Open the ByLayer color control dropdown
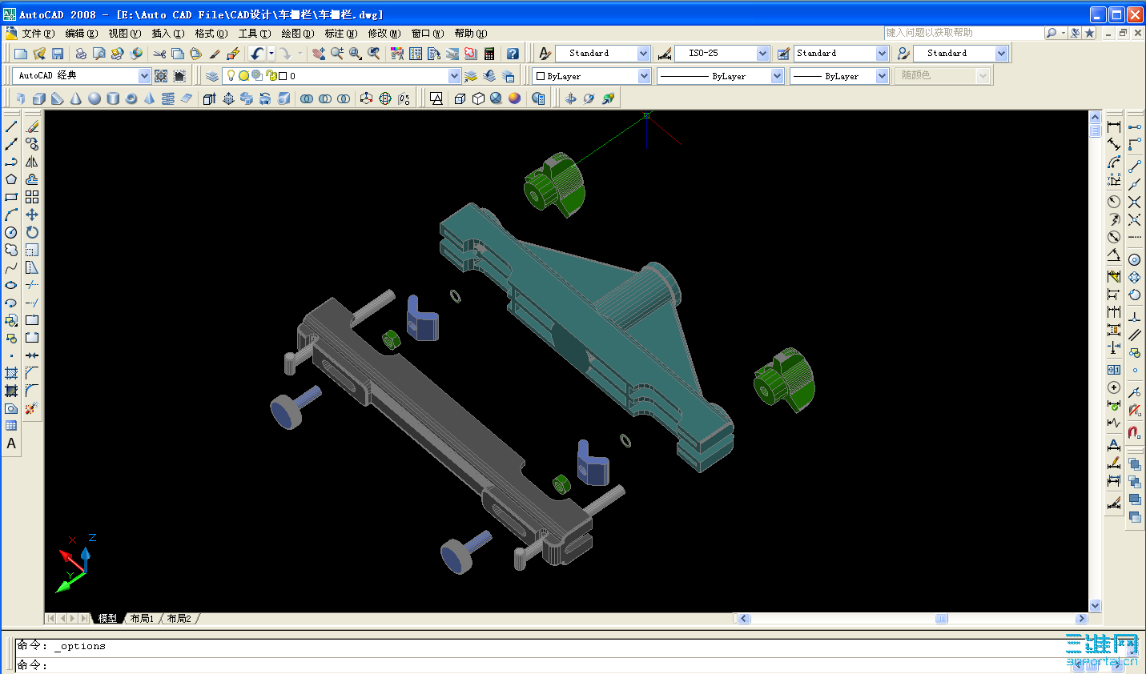The image size is (1146, 674). tap(644, 76)
